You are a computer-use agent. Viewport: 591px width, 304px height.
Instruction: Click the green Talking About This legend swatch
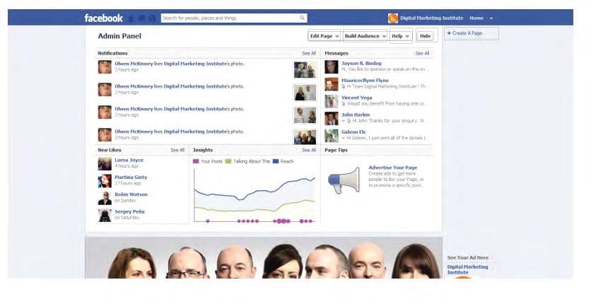[228, 161]
